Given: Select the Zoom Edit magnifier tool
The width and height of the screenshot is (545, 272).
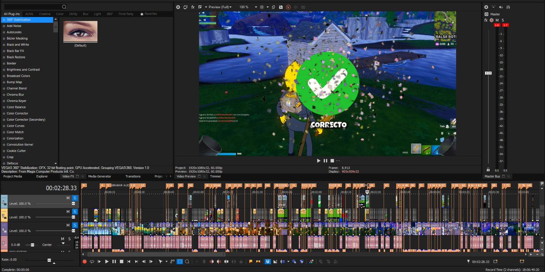Looking at the screenshot, I should (187, 262).
